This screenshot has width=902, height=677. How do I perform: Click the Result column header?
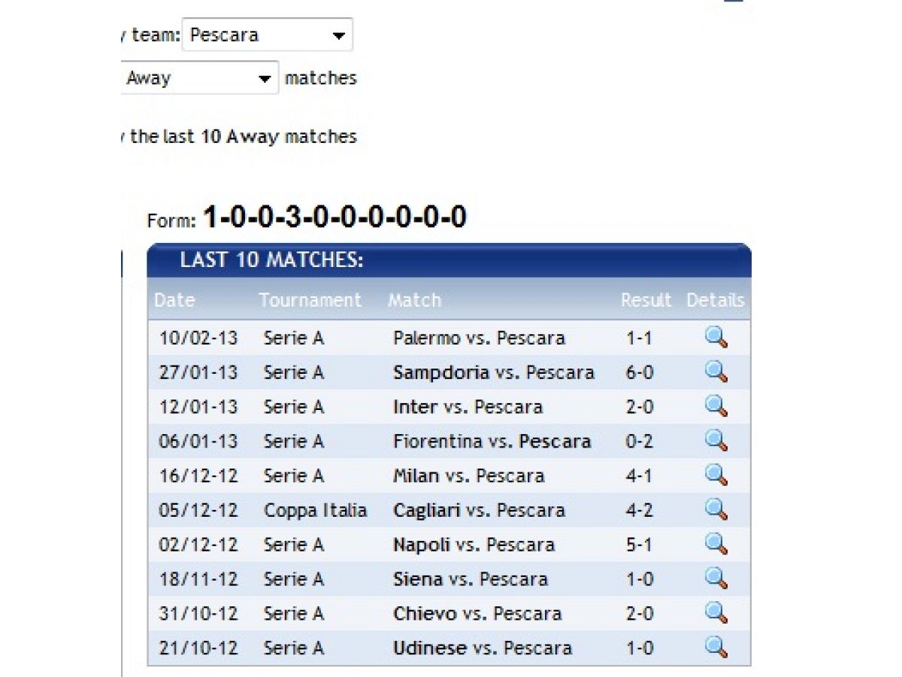[645, 300]
